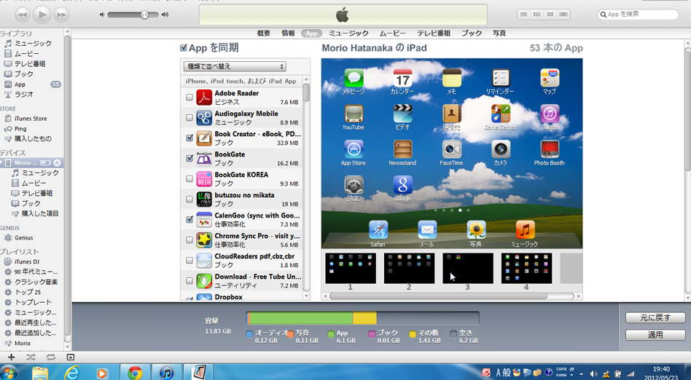Screen dimensions: 691x380
Task: Switch to the '写真' photos tab
Action: [x=499, y=33]
